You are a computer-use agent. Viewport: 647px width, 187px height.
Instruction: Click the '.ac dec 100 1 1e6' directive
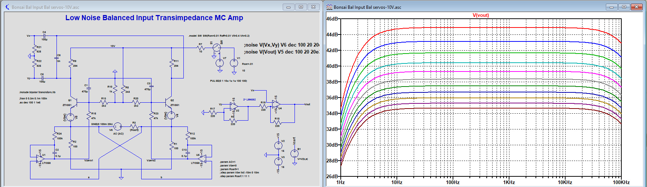click(30, 103)
